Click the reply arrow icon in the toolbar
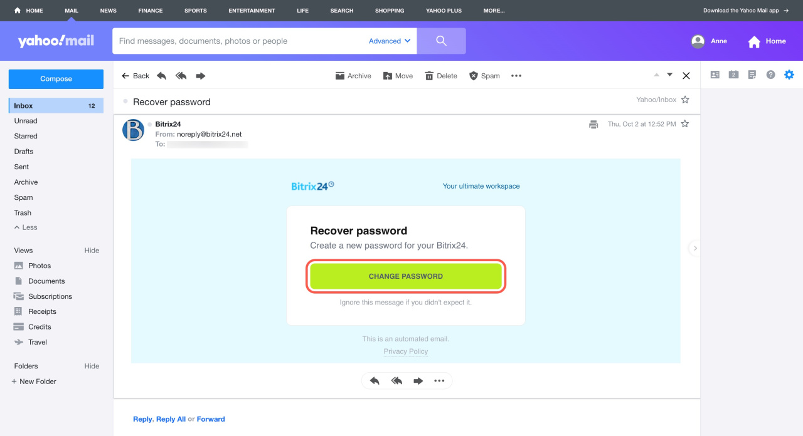This screenshot has height=436, width=803. (x=161, y=76)
